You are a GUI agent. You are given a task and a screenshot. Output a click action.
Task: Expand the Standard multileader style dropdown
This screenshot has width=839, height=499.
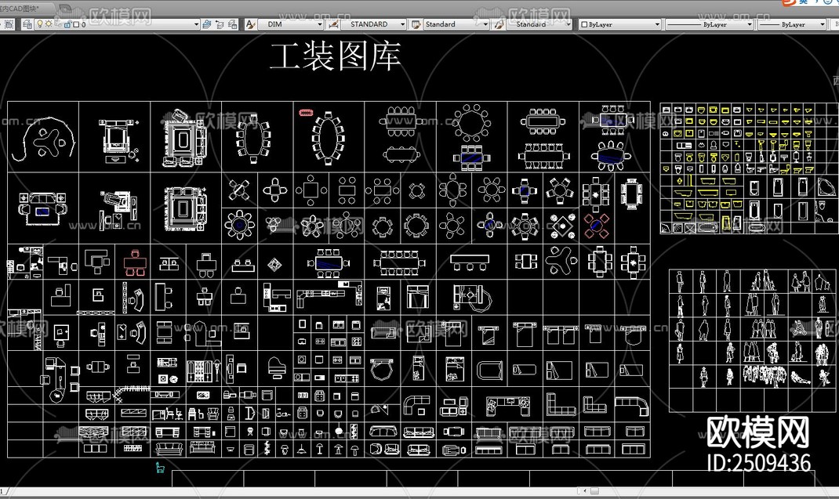568,24
